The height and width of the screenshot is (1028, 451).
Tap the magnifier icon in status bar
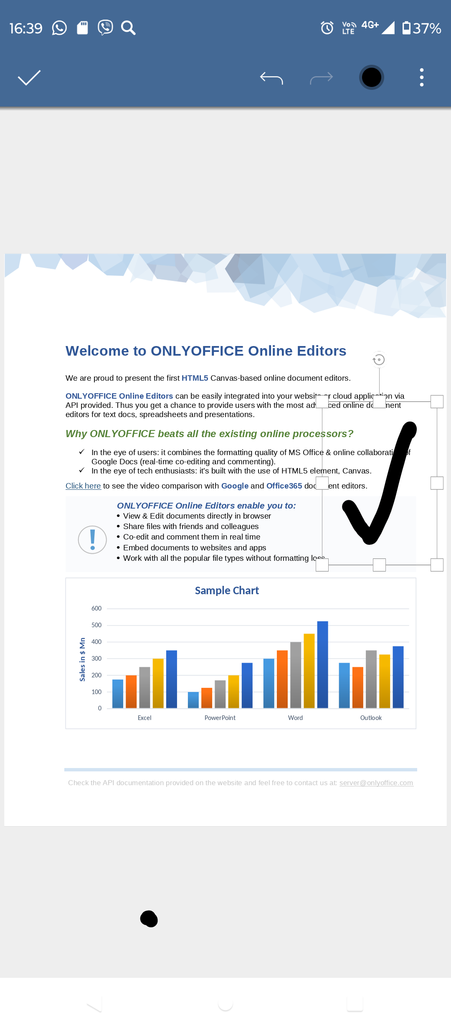[128, 28]
